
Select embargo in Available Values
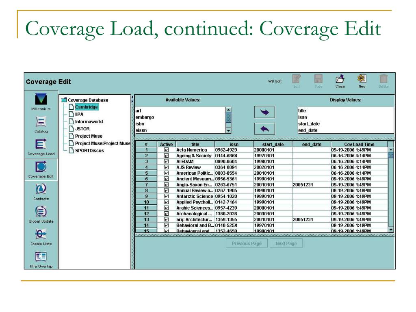pyautogui.click(x=145, y=117)
